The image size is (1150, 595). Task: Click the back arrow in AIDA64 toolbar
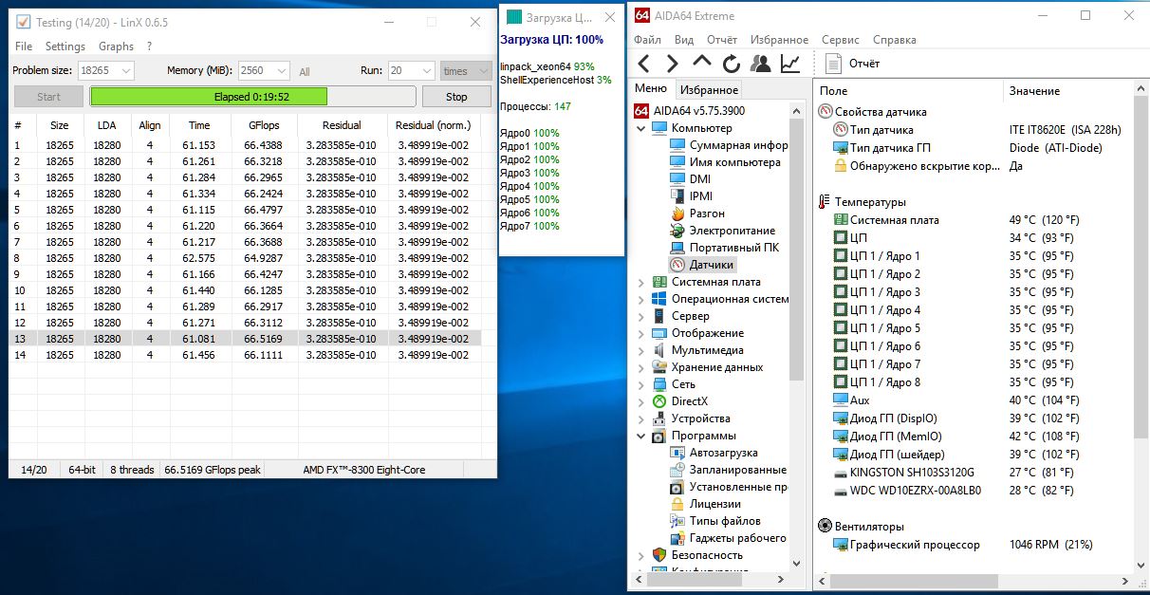coord(643,64)
